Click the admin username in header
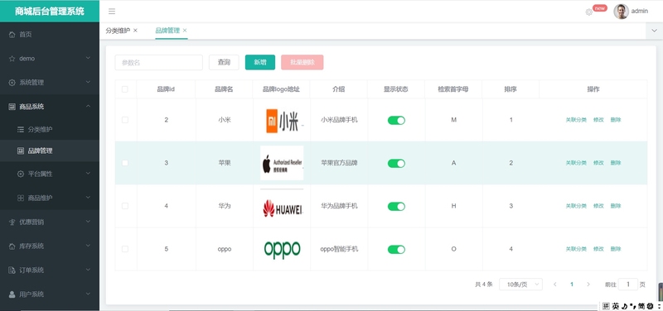This screenshot has width=663, height=311. pos(639,12)
